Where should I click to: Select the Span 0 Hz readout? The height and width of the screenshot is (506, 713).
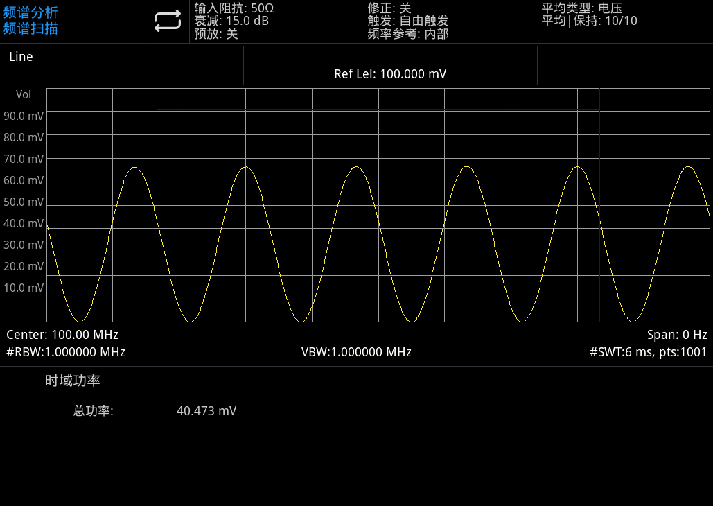click(x=676, y=335)
